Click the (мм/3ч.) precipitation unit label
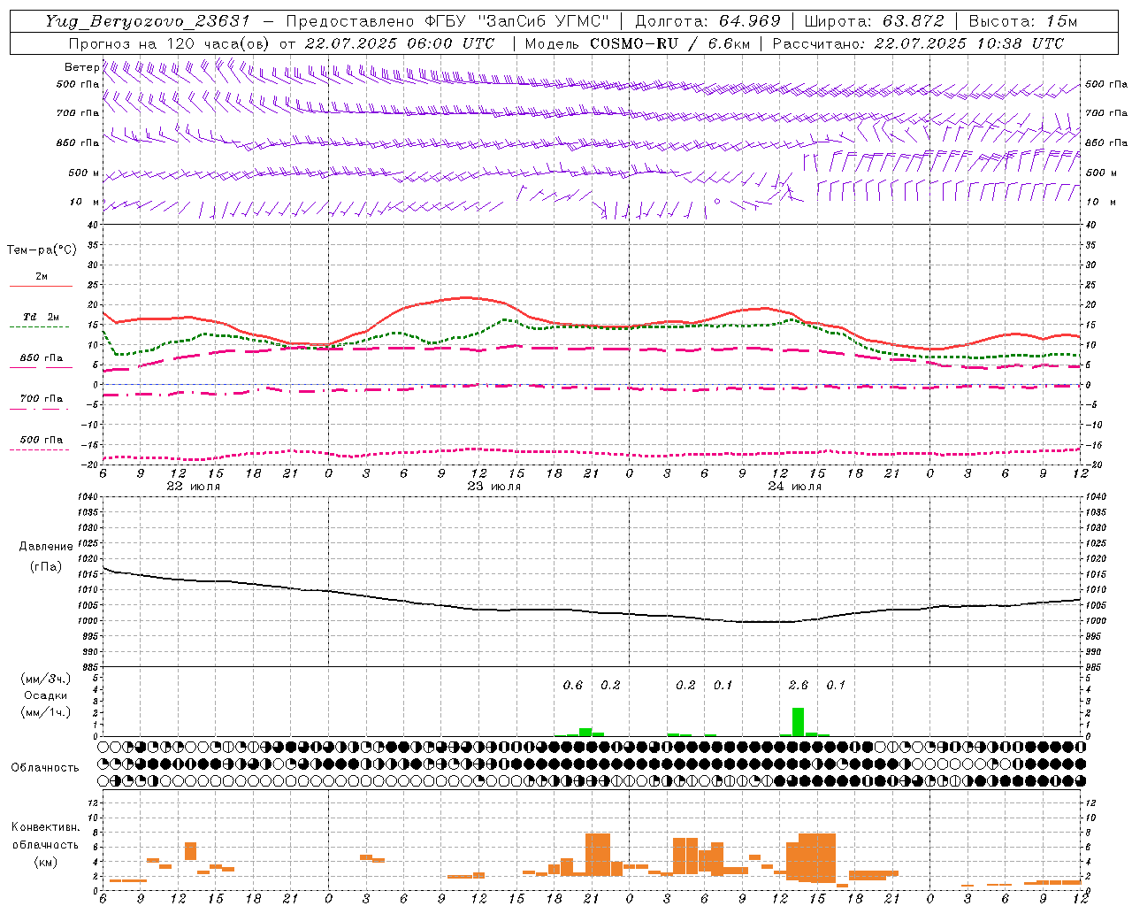The image size is (1132, 906). click(x=46, y=679)
